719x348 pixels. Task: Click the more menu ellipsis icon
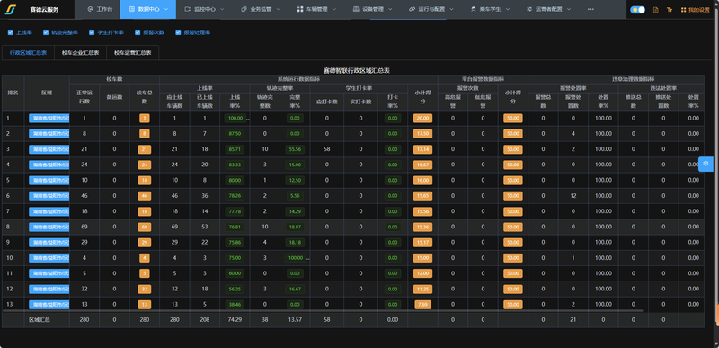pos(590,9)
